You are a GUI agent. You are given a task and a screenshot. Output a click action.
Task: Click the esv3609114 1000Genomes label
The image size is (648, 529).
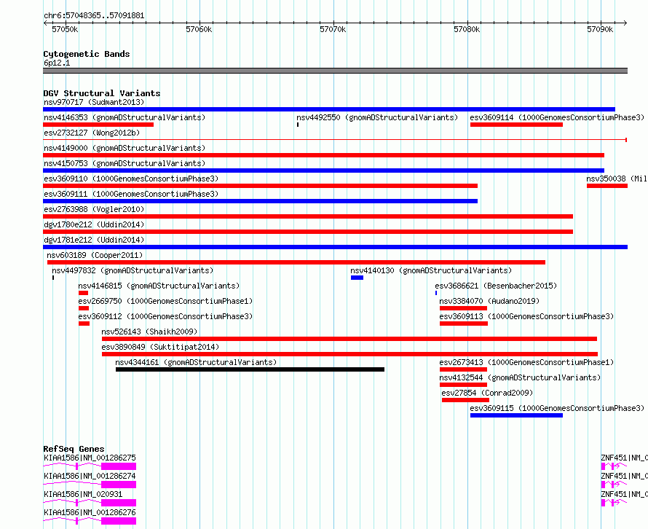coord(557,117)
